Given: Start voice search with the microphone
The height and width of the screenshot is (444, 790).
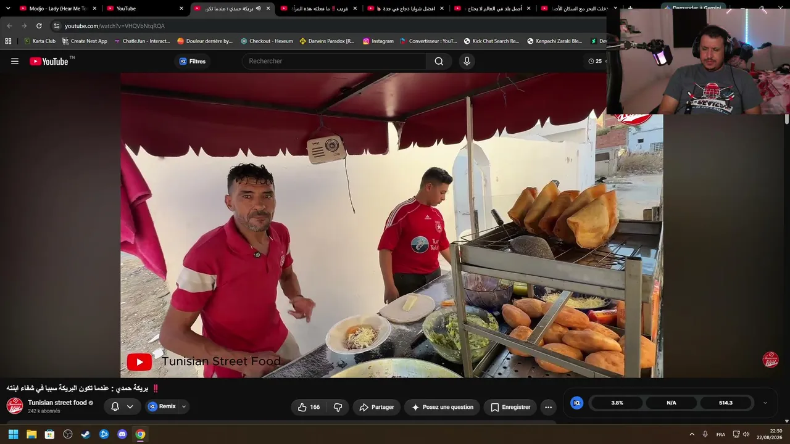Looking at the screenshot, I should coord(467,61).
